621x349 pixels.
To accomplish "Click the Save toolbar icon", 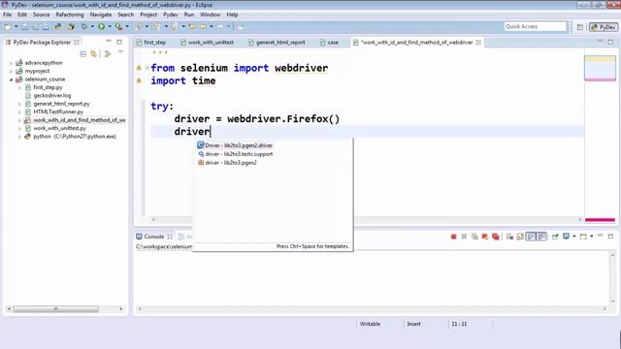I will pyautogui.click(x=24, y=27).
